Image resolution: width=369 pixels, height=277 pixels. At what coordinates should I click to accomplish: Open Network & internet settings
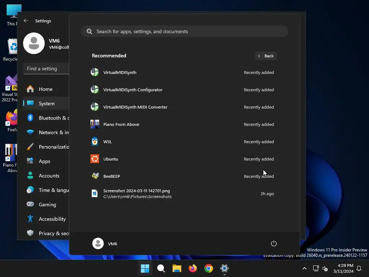pyautogui.click(x=46, y=132)
